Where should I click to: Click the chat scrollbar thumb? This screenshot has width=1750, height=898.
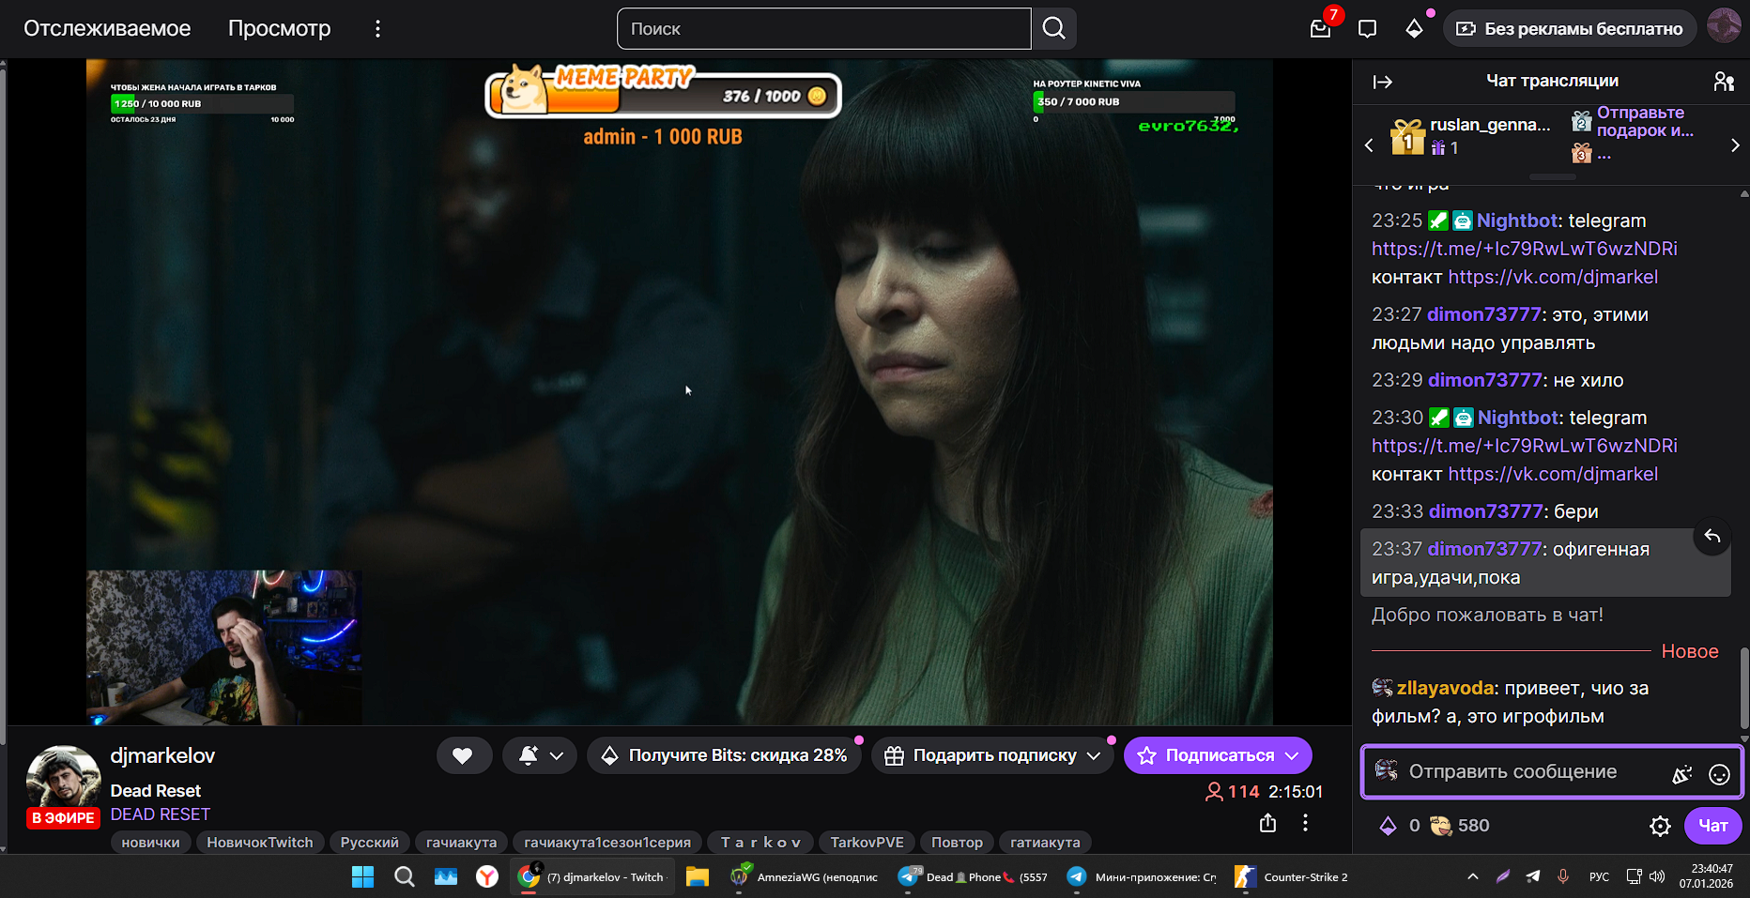[1744, 687]
